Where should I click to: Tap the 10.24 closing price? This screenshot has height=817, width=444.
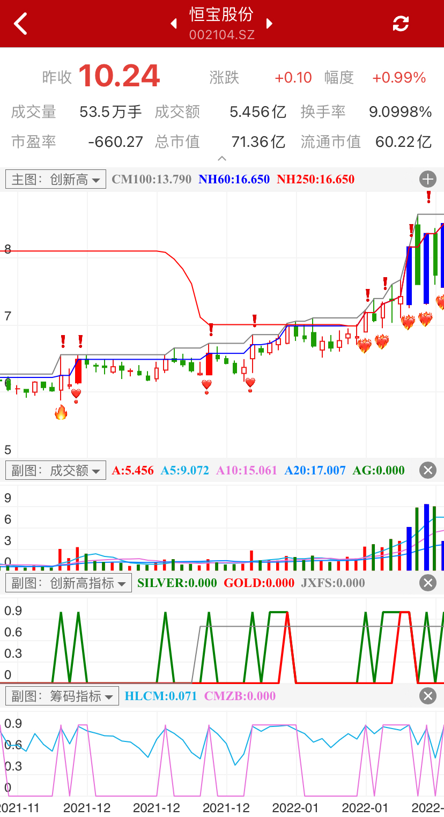pyautogui.click(x=119, y=76)
